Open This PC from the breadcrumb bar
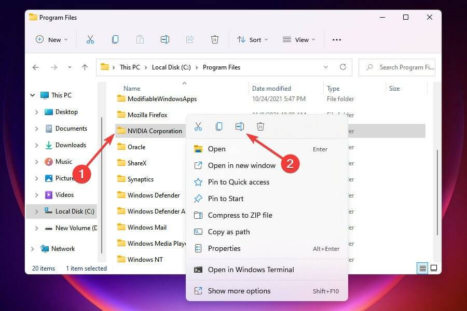 (x=130, y=67)
